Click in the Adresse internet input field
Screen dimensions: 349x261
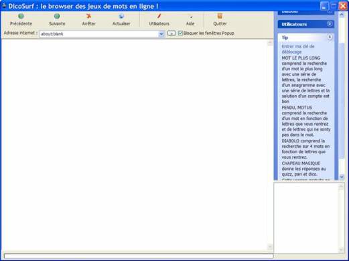click(x=99, y=34)
